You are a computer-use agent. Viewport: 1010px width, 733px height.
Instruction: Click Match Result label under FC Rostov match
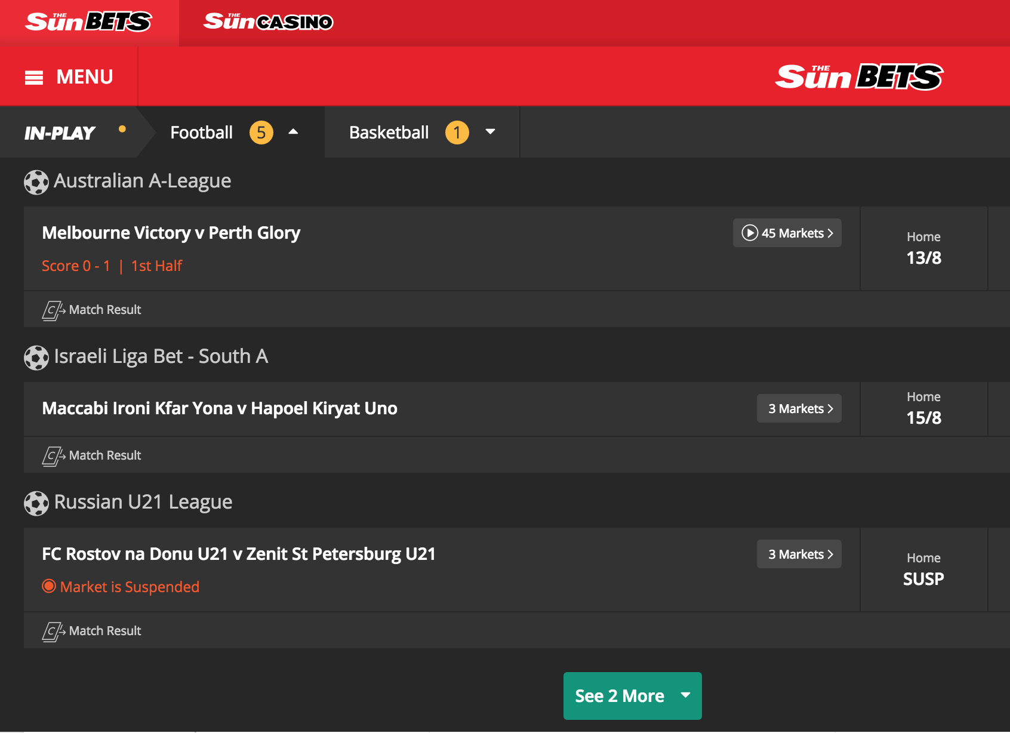(105, 631)
